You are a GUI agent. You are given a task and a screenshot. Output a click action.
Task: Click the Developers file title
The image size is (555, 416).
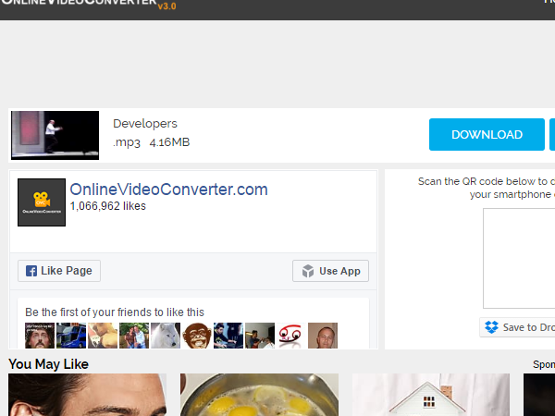145,124
